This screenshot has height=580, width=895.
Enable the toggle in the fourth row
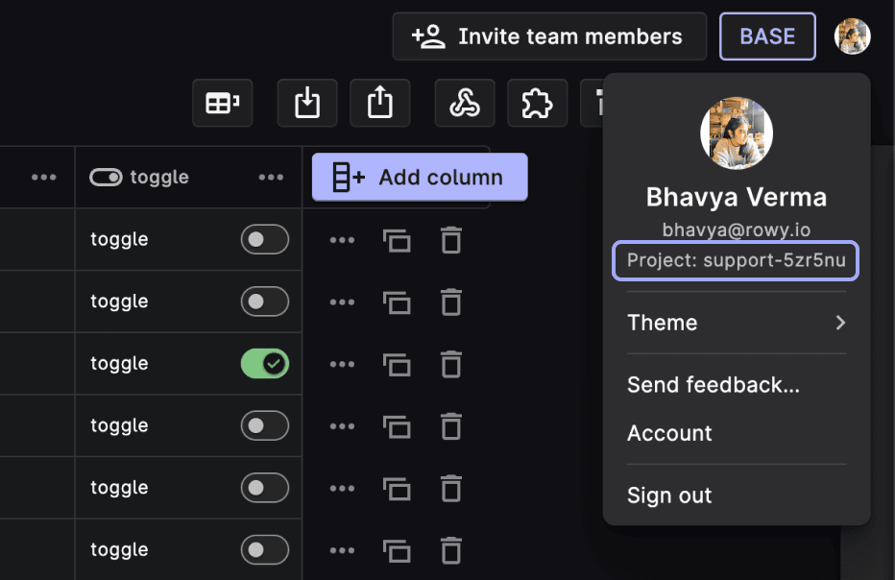pos(264,425)
